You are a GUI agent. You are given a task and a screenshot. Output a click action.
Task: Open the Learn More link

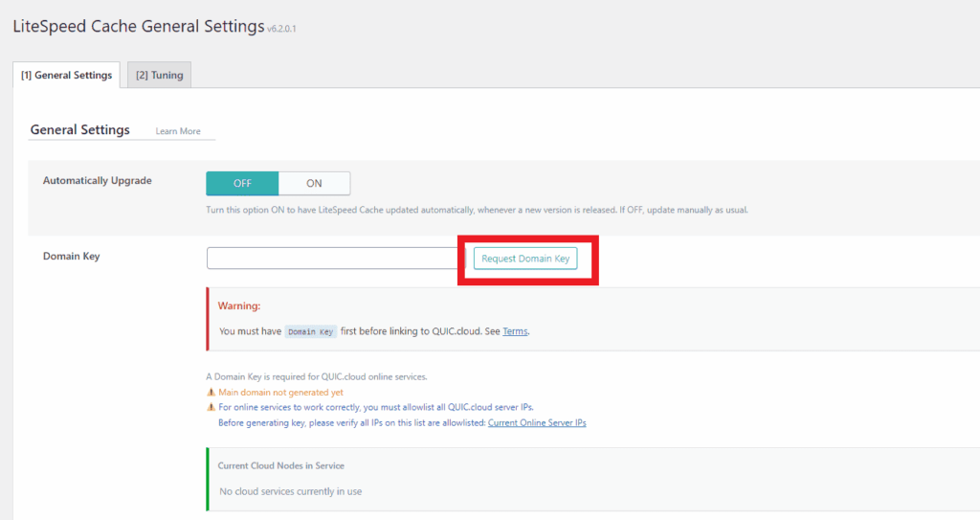[178, 131]
